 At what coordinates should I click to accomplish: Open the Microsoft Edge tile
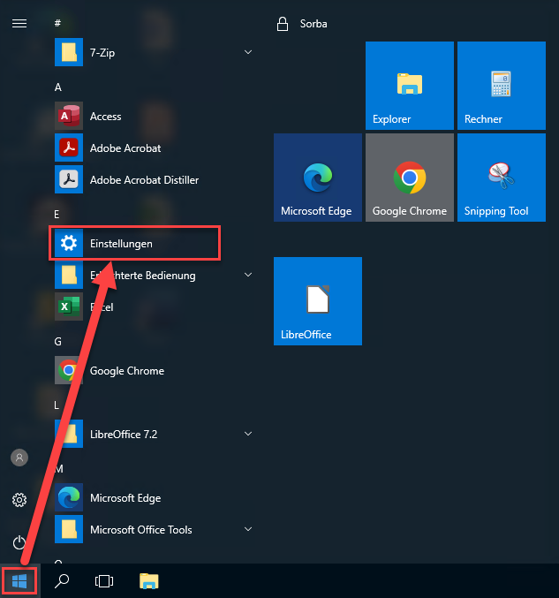click(x=318, y=178)
